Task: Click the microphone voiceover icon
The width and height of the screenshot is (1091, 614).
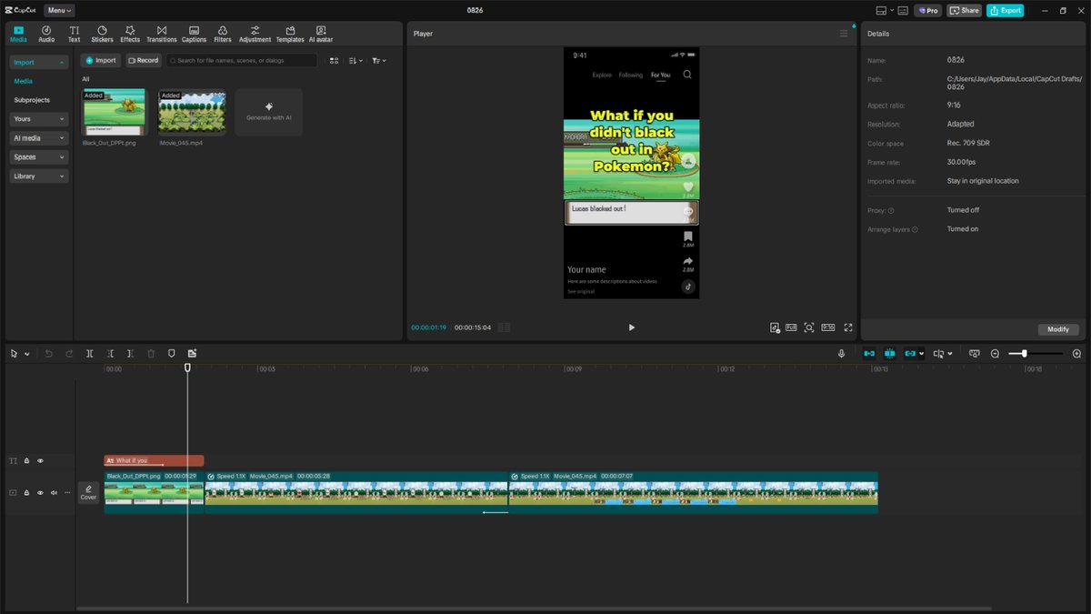Action: point(841,353)
